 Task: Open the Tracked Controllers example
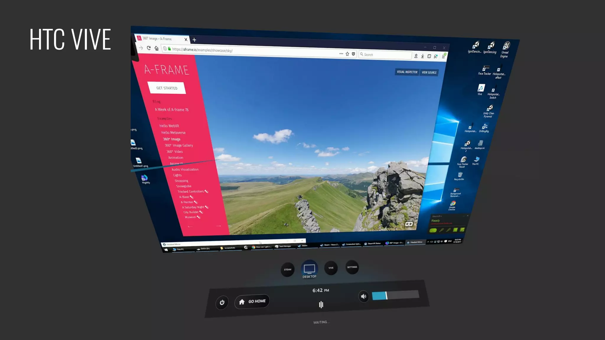[193, 192]
